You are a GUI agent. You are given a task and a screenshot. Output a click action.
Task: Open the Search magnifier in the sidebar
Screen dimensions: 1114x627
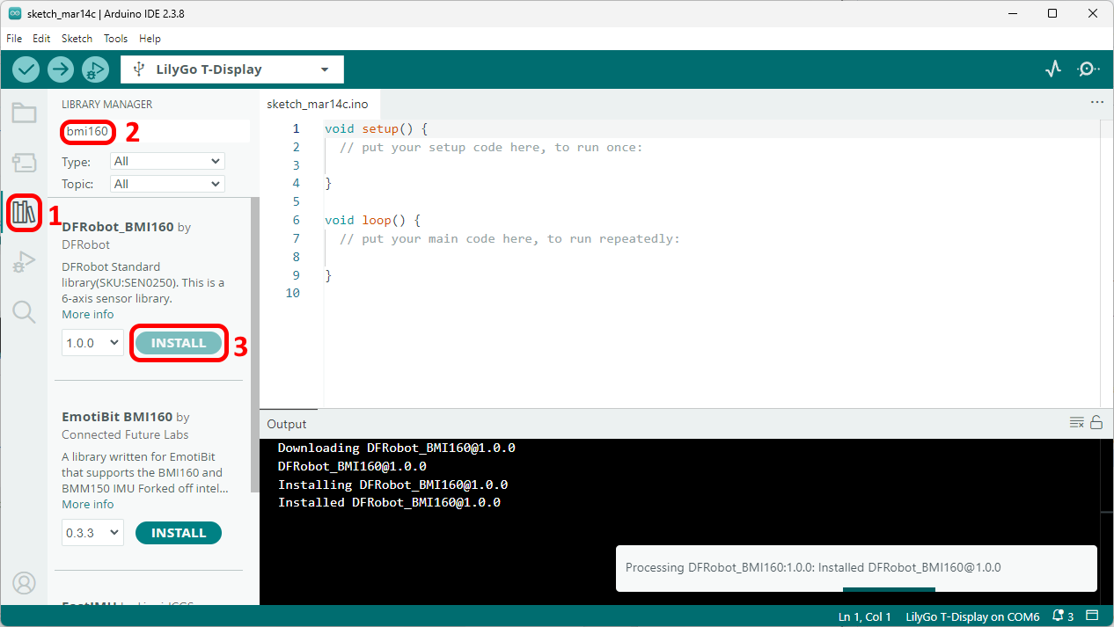24,311
